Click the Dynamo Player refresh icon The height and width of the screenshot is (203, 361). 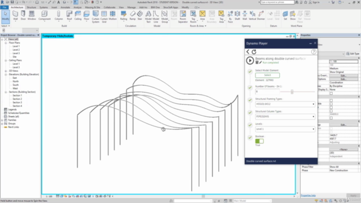pyautogui.click(x=254, y=52)
